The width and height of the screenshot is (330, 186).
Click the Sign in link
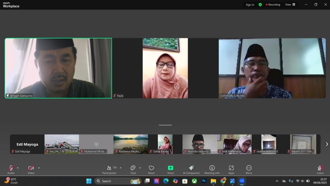[250, 5]
